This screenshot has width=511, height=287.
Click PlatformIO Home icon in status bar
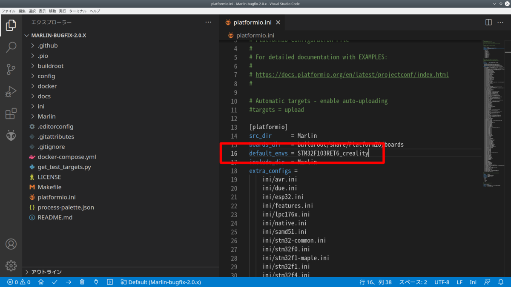click(x=41, y=282)
